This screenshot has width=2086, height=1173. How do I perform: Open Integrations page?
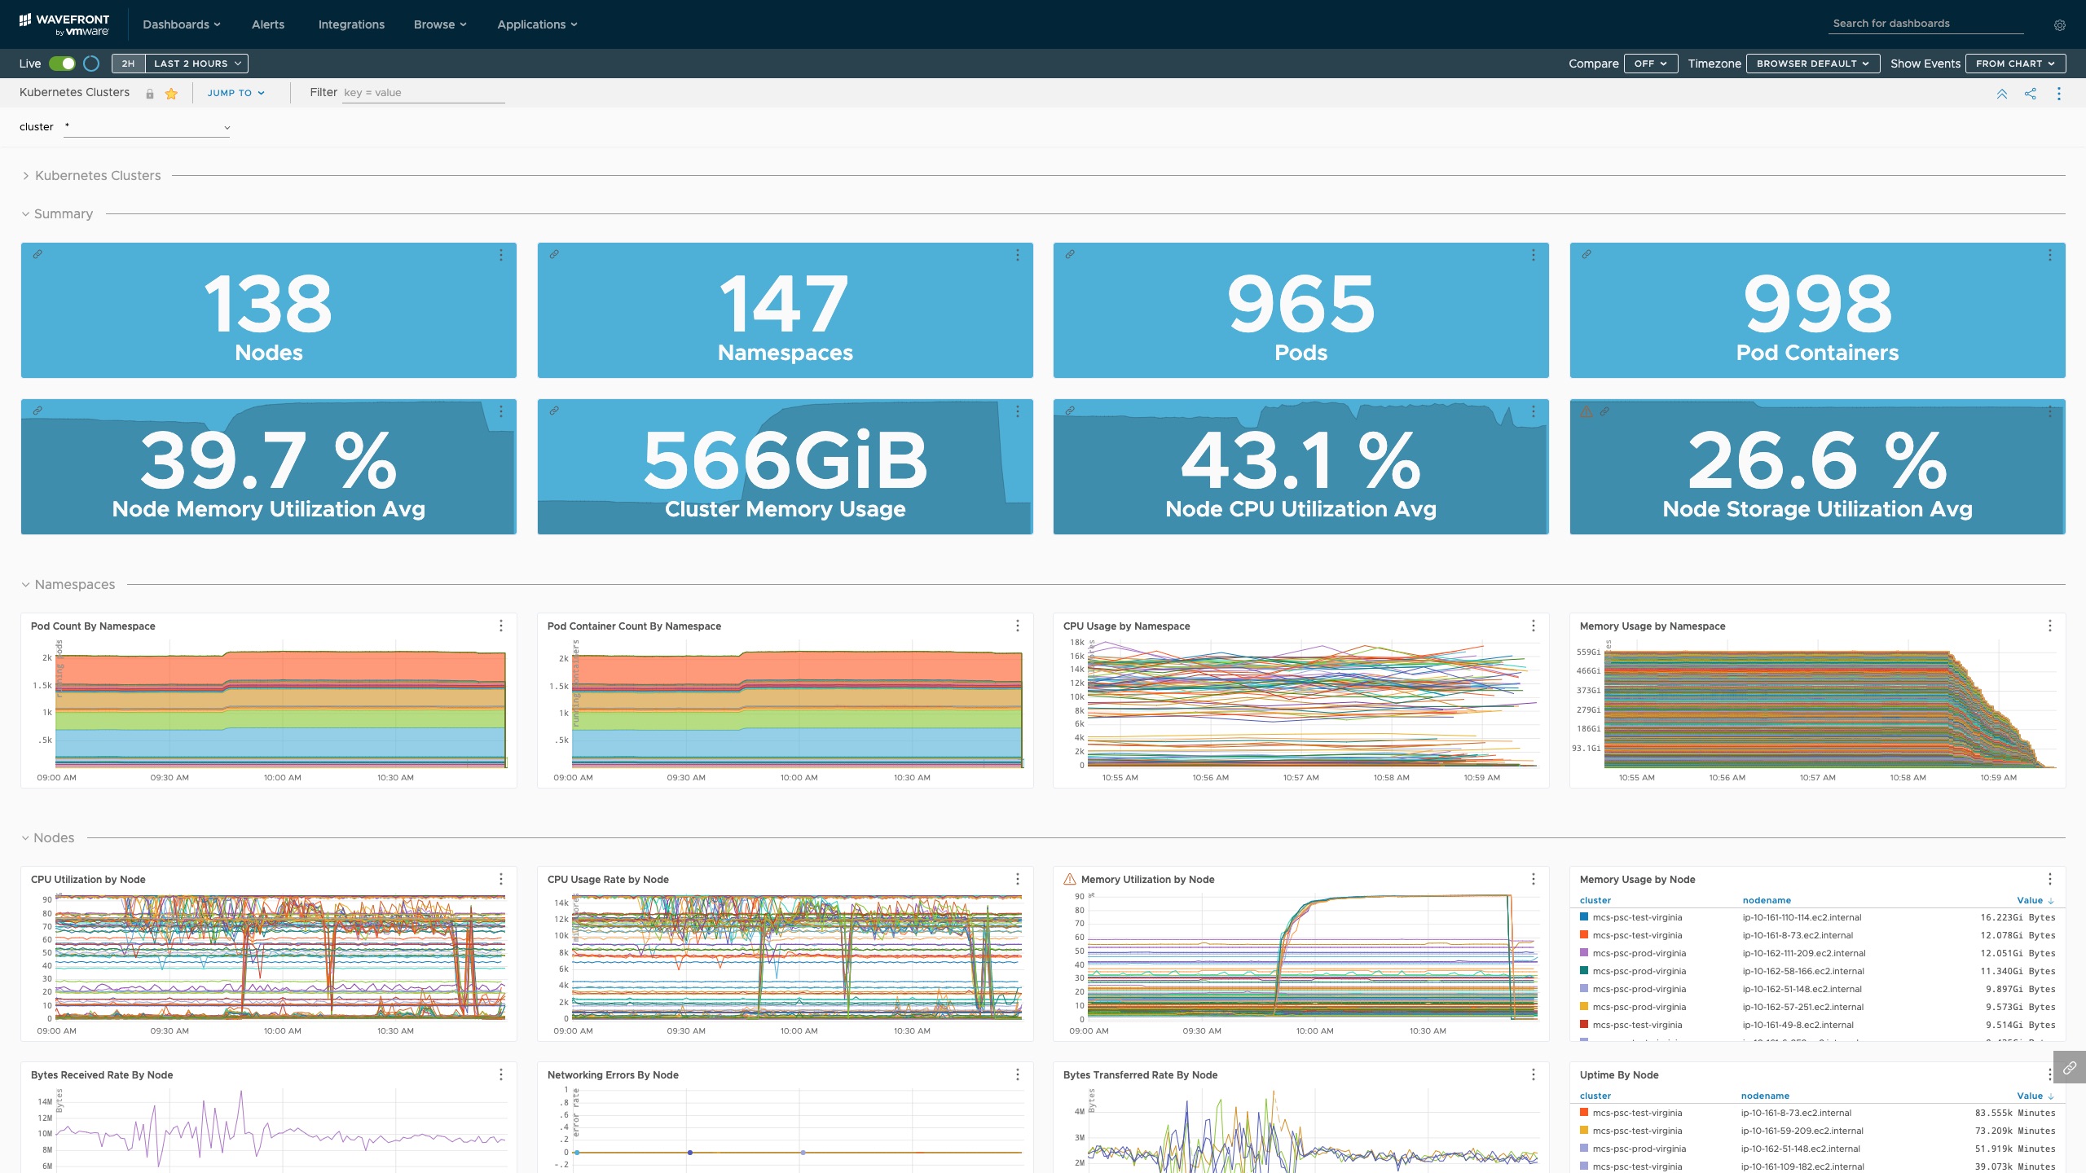[x=351, y=24]
